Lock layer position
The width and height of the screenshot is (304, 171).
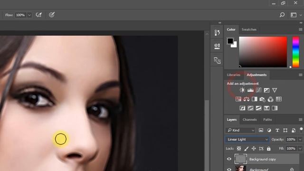point(254,149)
